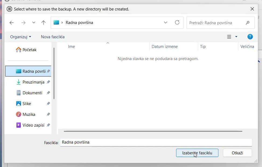
Task: Open the Recent locations chevron dropdown
Action: point(34,23)
